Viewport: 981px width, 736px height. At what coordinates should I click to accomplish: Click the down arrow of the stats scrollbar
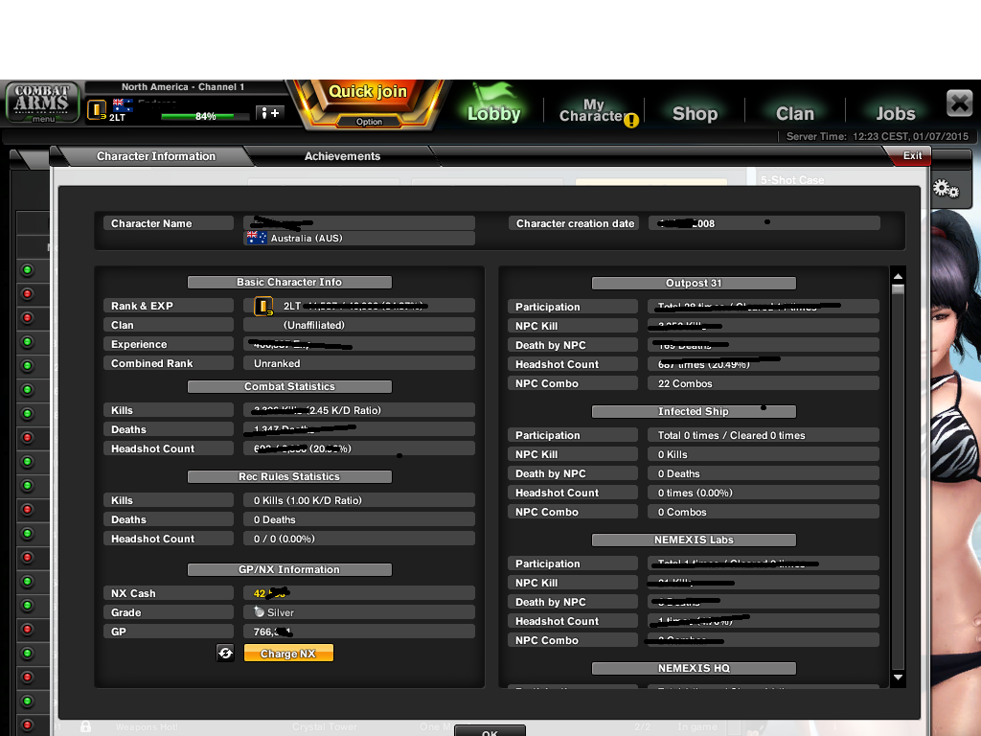click(898, 678)
